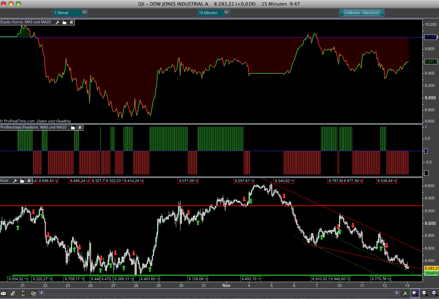Open the '1 Monat' period dropdown
Viewport: 439px width, 299px height.
(70, 13)
